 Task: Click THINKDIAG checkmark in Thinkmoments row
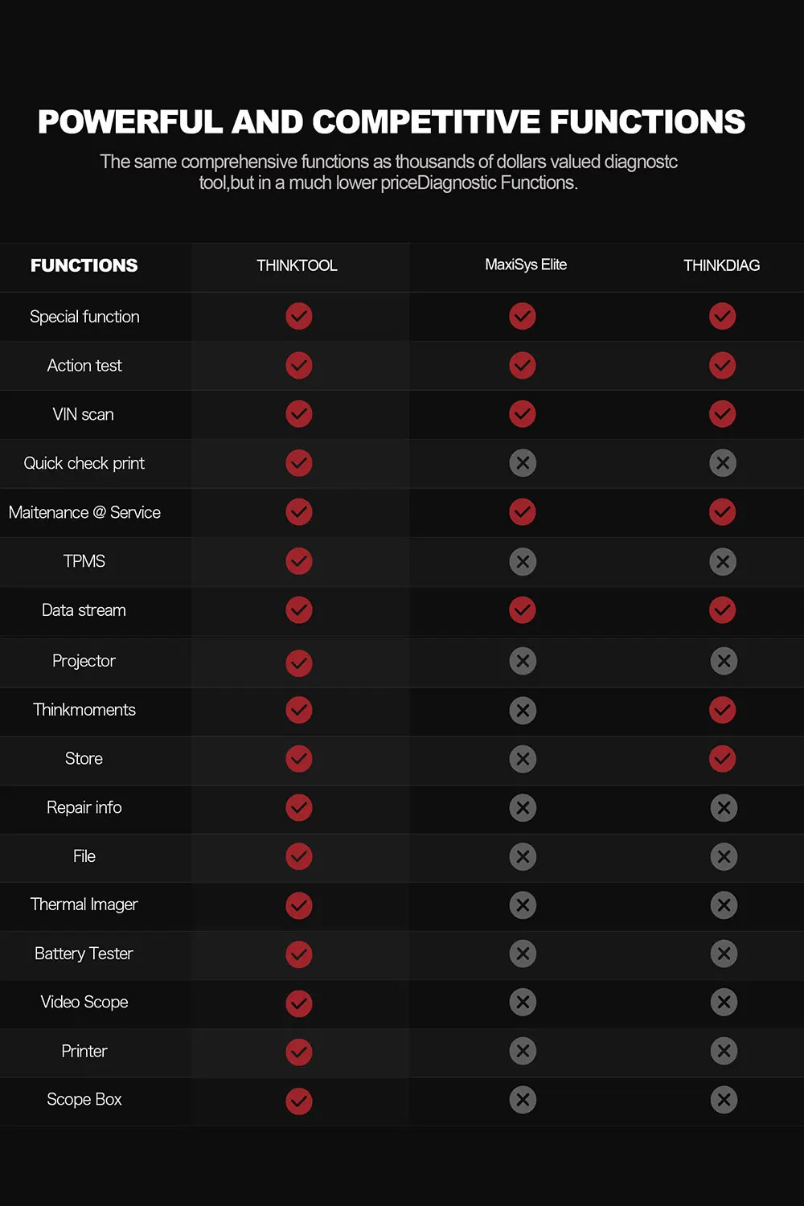tap(723, 710)
